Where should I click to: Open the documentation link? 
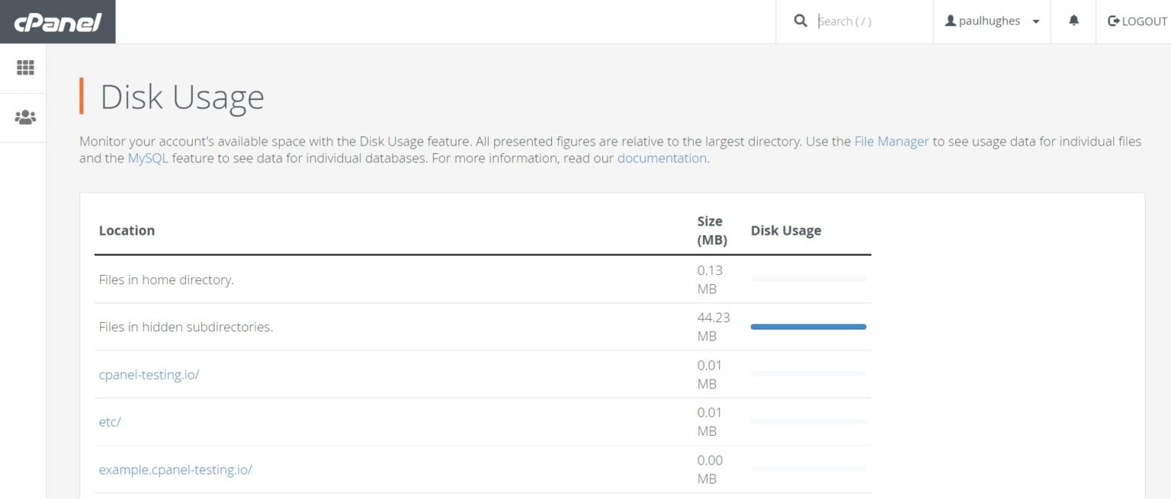tap(662, 158)
